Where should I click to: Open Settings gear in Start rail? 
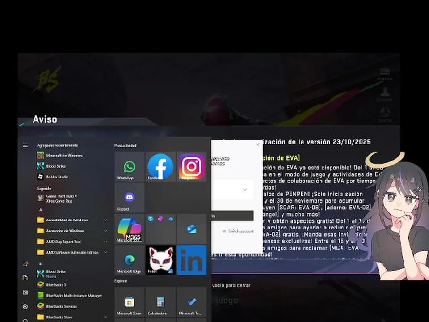coord(25,307)
